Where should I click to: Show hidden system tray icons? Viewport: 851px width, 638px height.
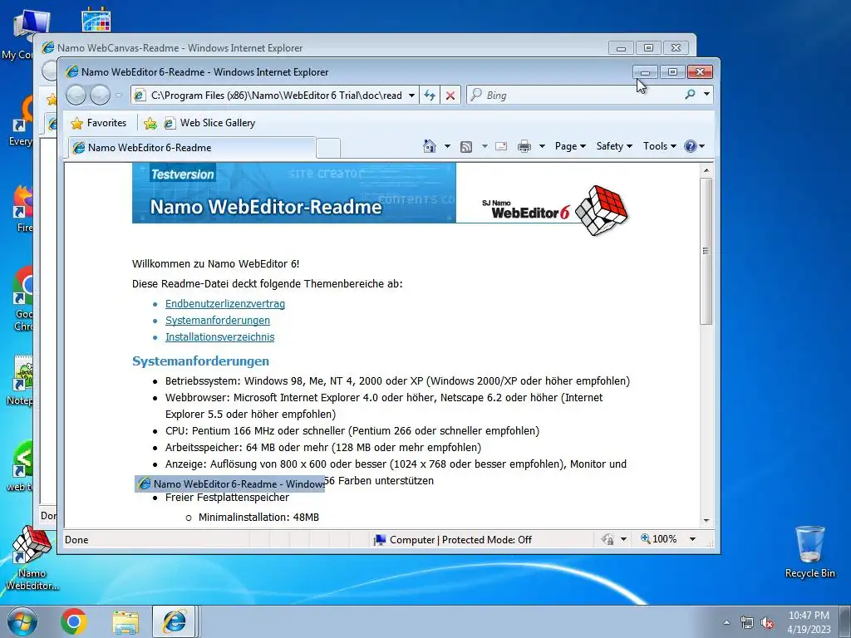pos(726,623)
